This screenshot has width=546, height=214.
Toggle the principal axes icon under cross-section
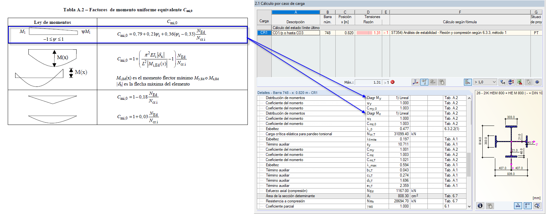pos(528,206)
